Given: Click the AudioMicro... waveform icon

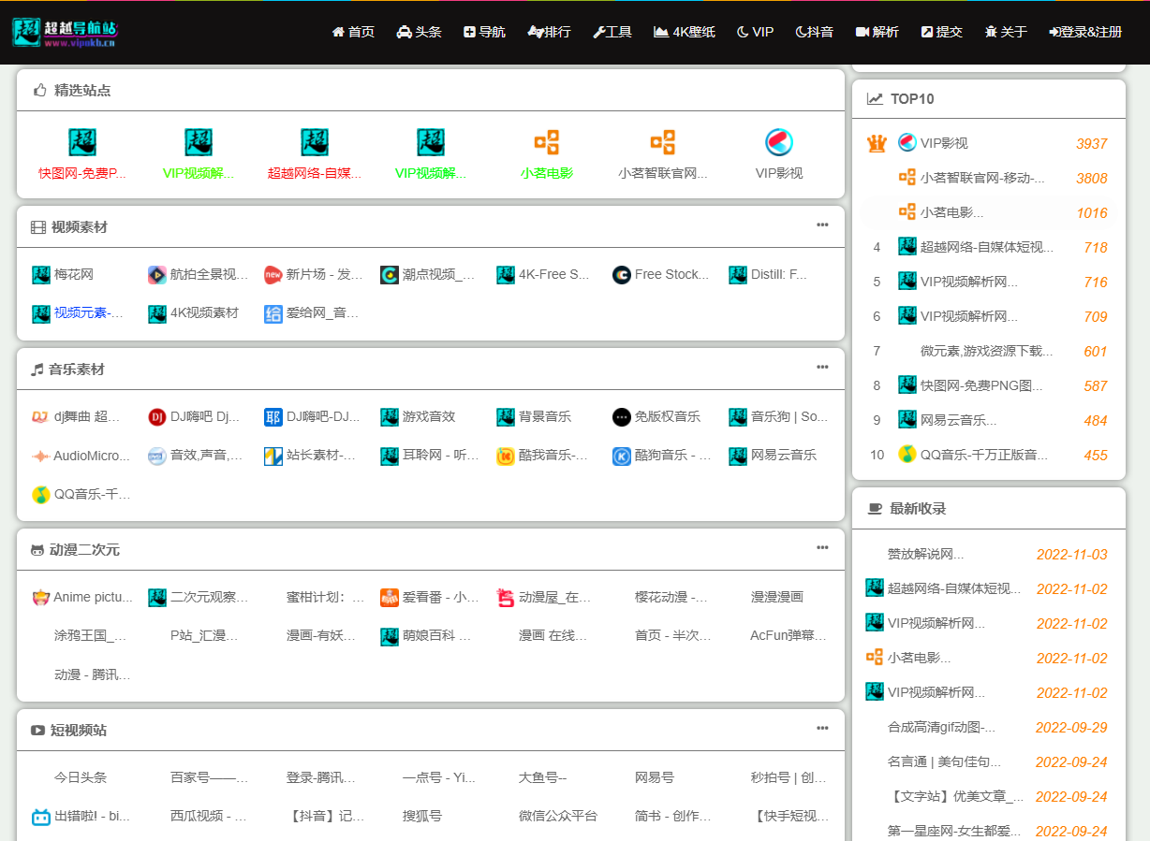Looking at the screenshot, I should [40, 456].
